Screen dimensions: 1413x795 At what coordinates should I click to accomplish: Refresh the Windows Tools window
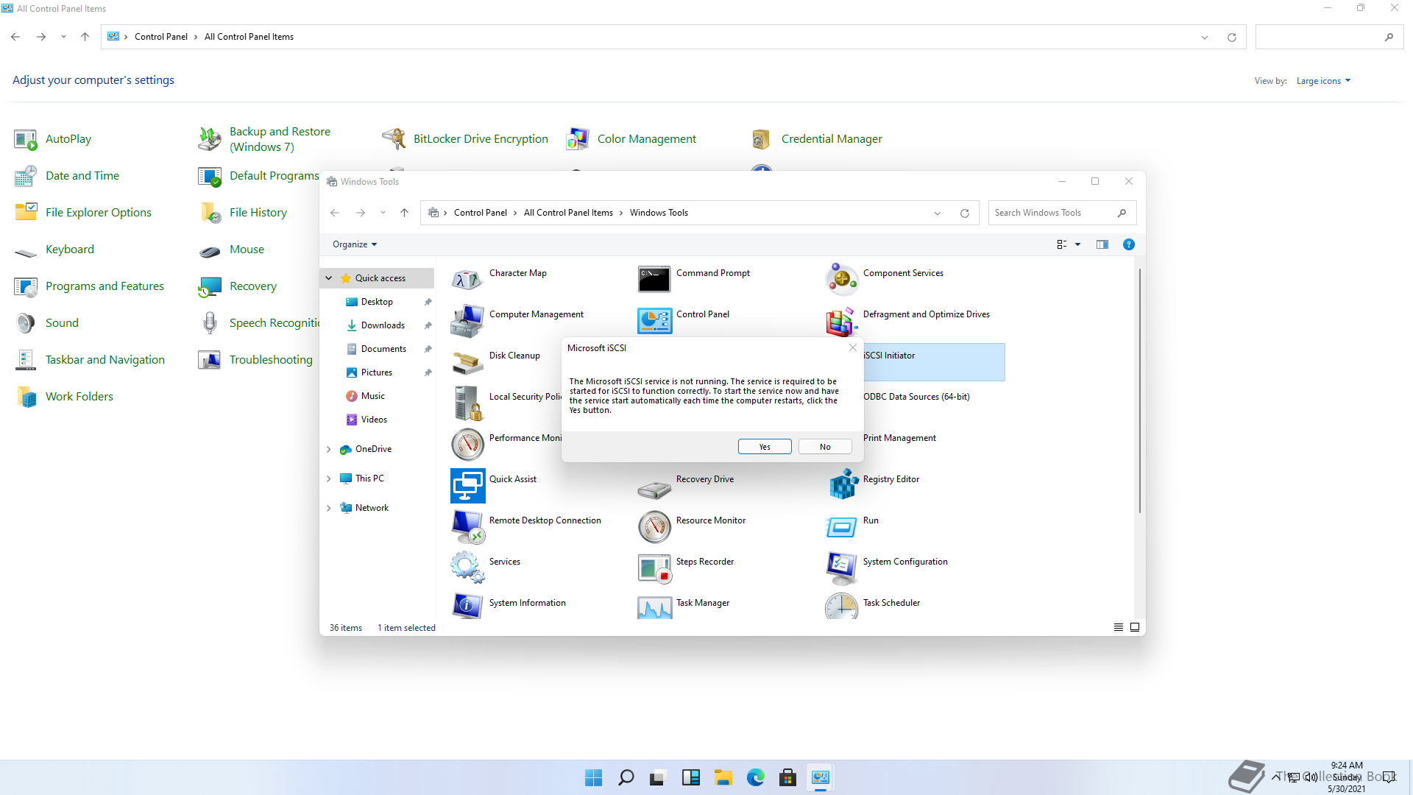pyautogui.click(x=964, y=213)
